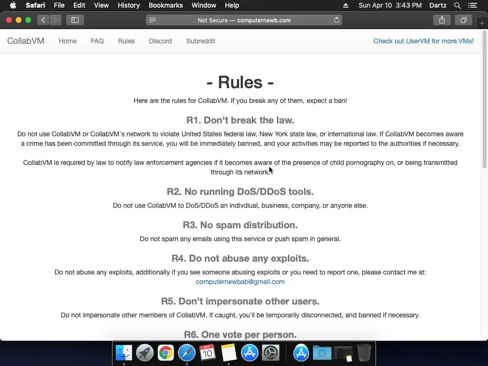Click the '- Rules -' page heading
This screenshot has height=366, width=488.
pos(240,82)
